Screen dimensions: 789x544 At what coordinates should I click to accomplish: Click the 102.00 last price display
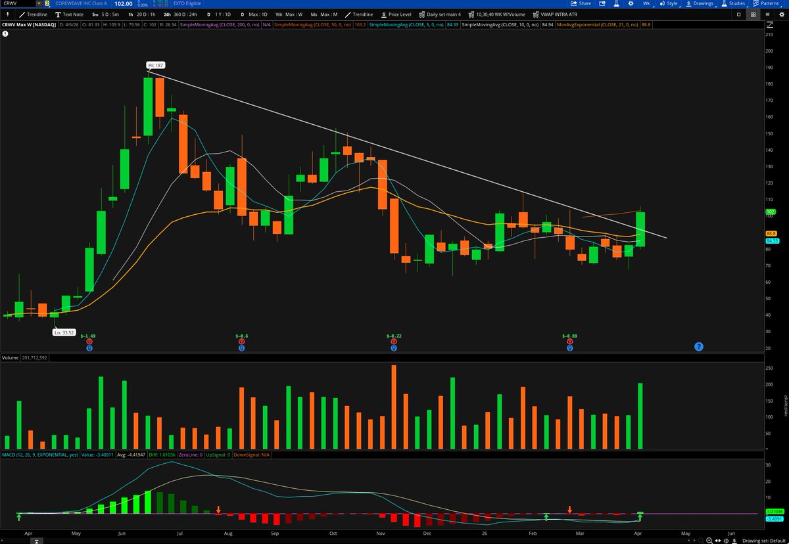tap(123, 3)
